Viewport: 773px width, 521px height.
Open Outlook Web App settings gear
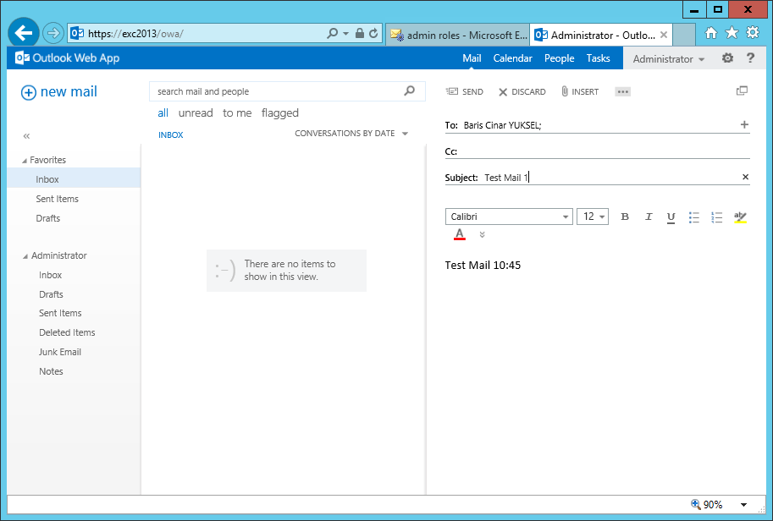(x=727, y=58)
